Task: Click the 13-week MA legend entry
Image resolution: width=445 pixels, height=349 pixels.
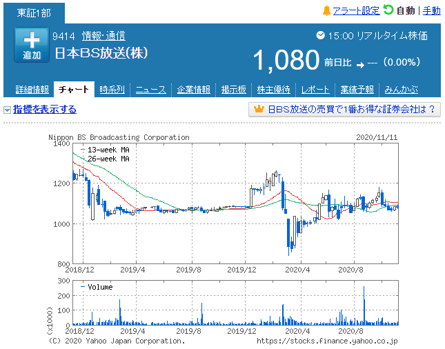Action: click(105, 150)
